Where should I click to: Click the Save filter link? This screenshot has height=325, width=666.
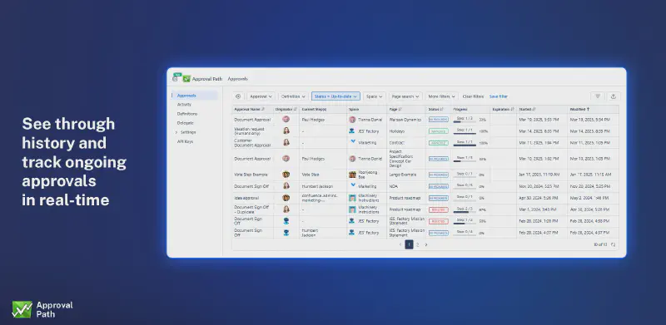click(498, 96)
